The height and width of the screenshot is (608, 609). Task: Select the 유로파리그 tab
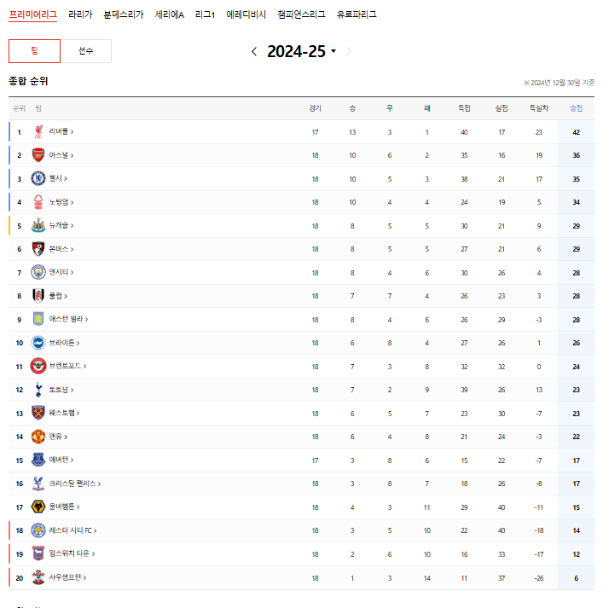tap(357, 14)
